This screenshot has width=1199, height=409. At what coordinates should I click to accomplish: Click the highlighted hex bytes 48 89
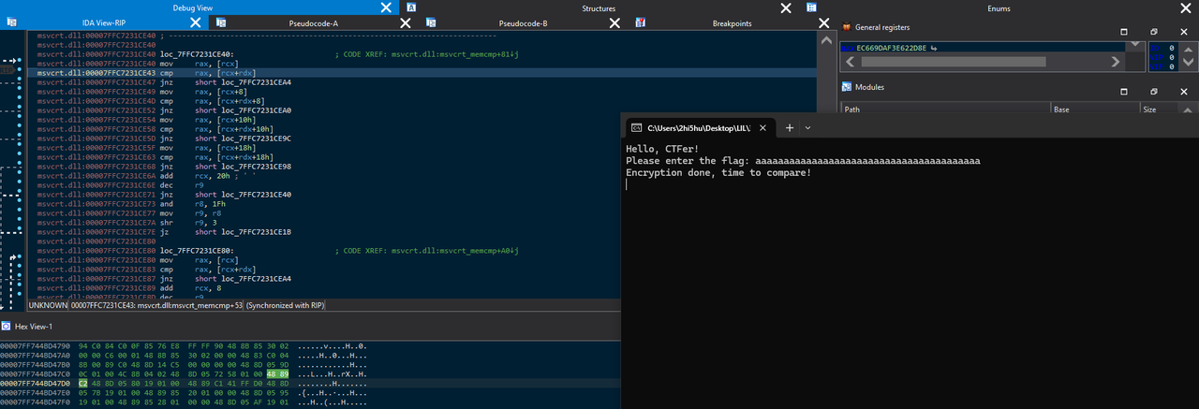(x=278, y=373)
